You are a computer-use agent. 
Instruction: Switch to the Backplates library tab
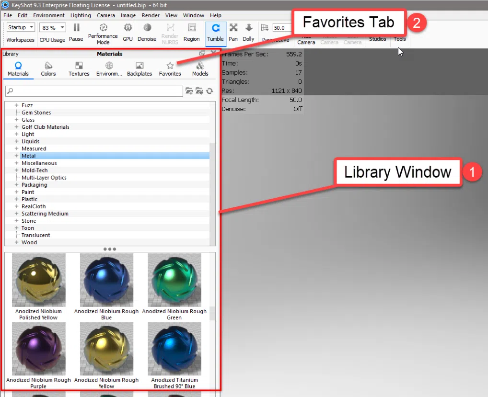pyautogui.click(x=139, y=69)
